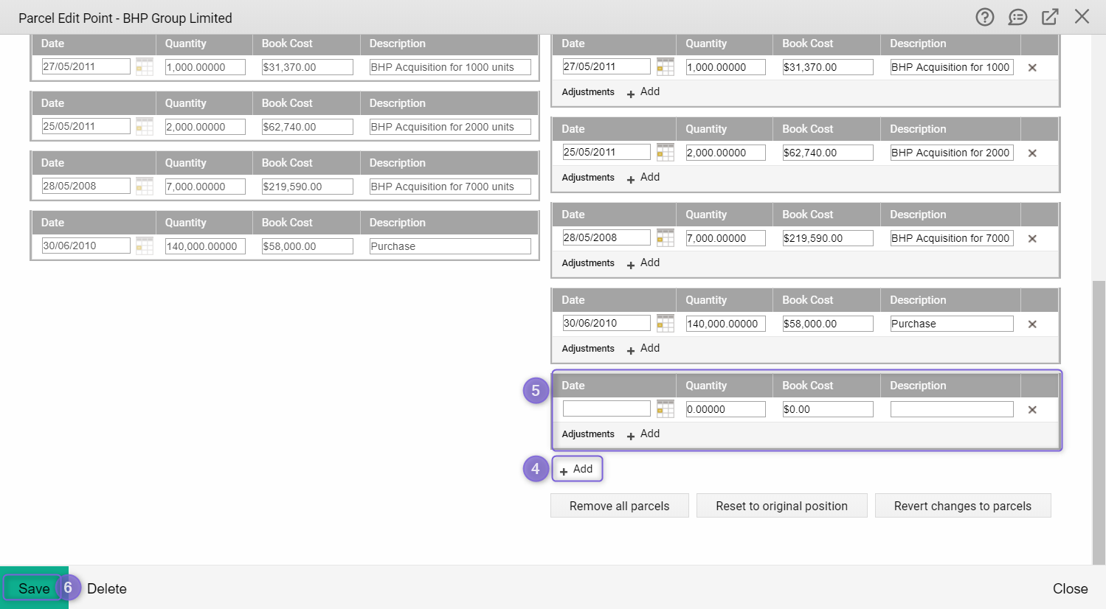Click the 140,000.00000 quantity in left table
The height and width of the screenshot is (609, 1106).
point(205,246)
